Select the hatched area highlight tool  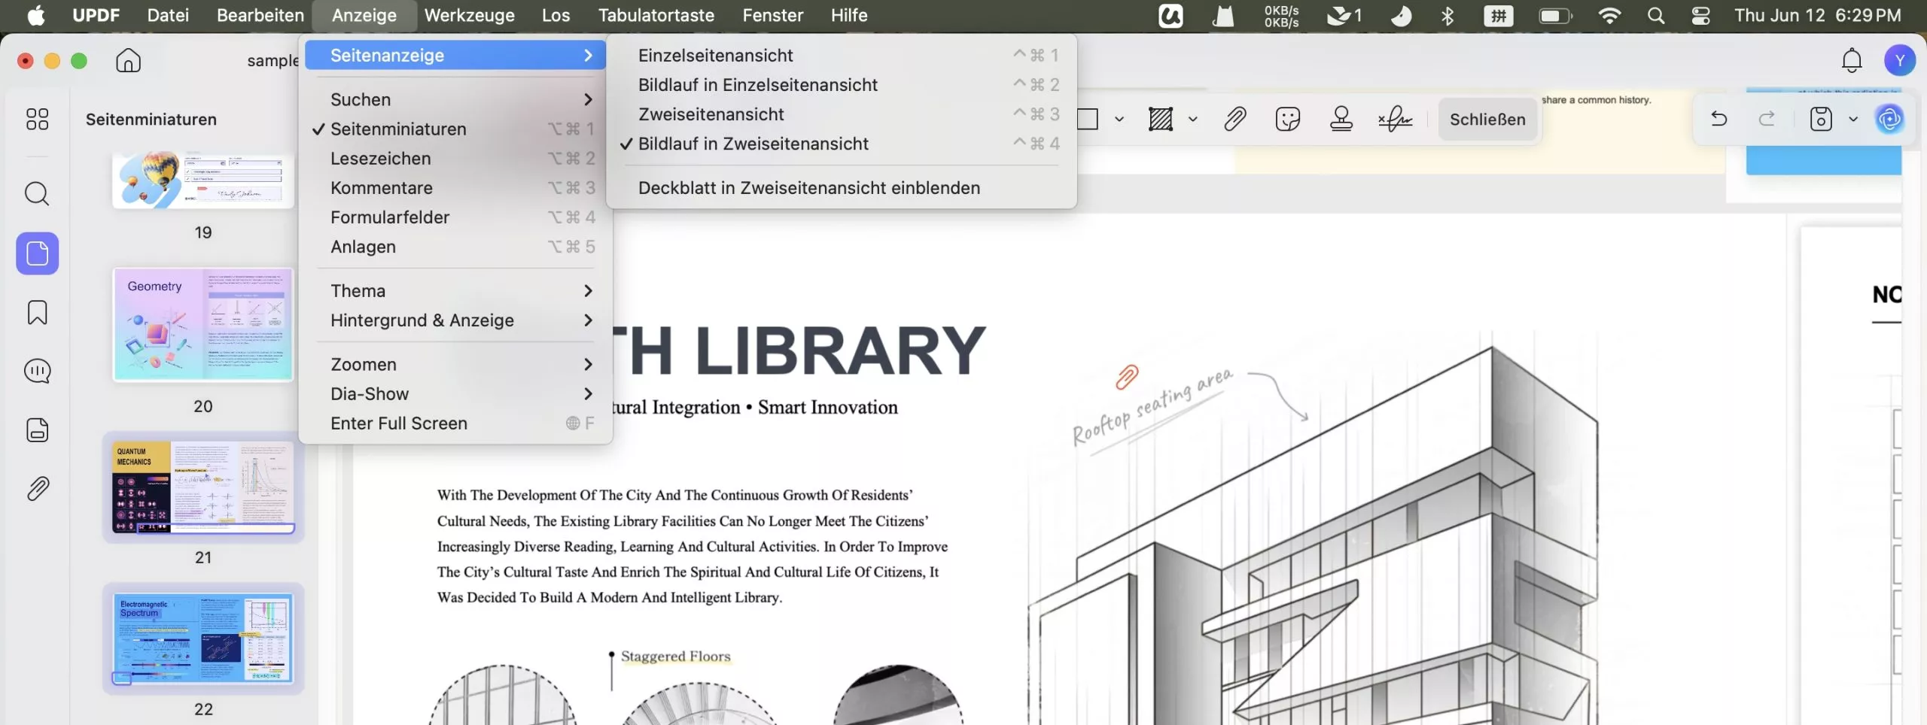1160,119
